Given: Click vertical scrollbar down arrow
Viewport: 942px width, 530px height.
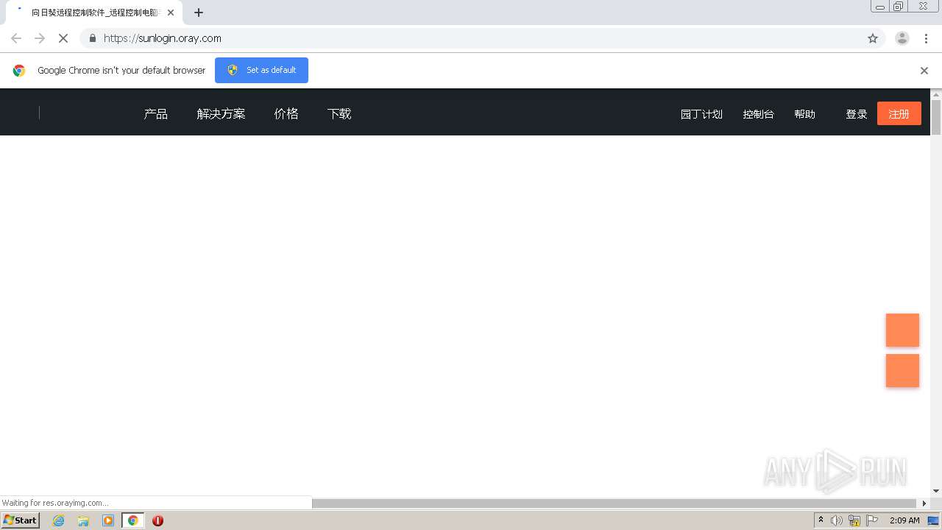Looking at the screenshot, I should 936,491.
